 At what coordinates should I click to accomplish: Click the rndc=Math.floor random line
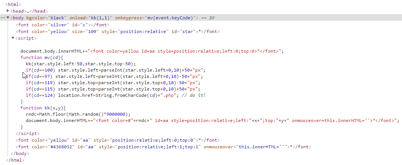pos(78,115)
